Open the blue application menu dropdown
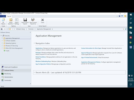 [x=3, y=16]
